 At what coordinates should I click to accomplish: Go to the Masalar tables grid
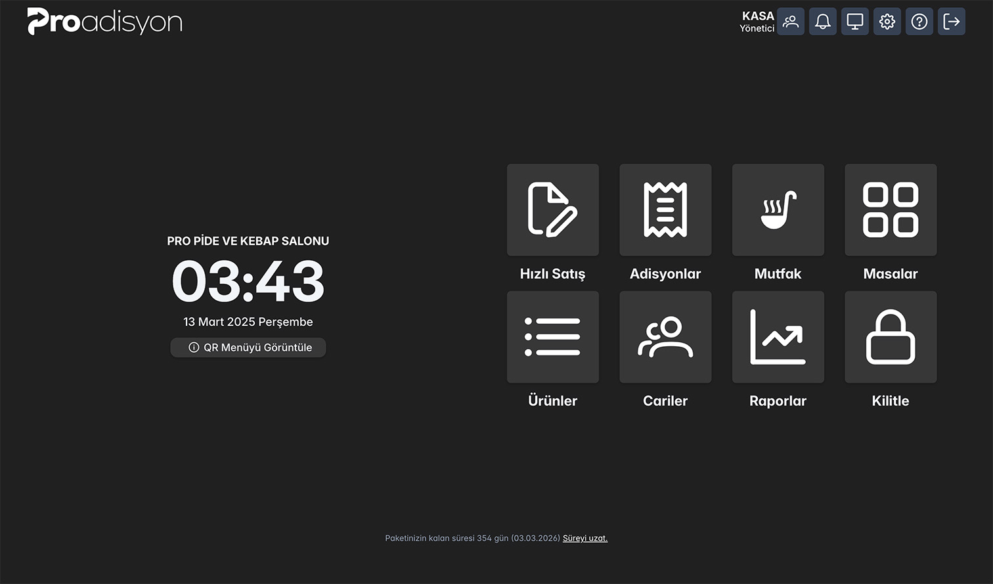pyautogui.click(x=891, y=210)
